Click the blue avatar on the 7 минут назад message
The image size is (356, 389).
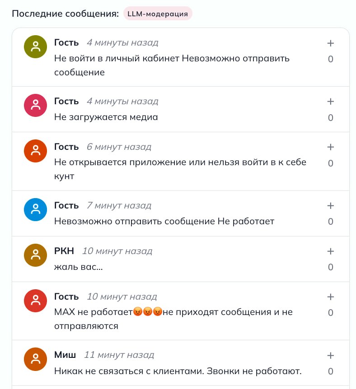pos(35,209)
